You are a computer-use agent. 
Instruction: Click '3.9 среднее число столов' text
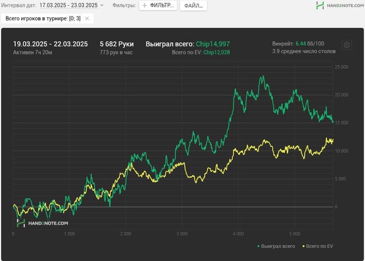point(304,51)
